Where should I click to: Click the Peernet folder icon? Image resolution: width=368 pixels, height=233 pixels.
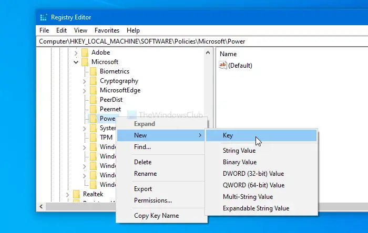[x=93, y=109]
